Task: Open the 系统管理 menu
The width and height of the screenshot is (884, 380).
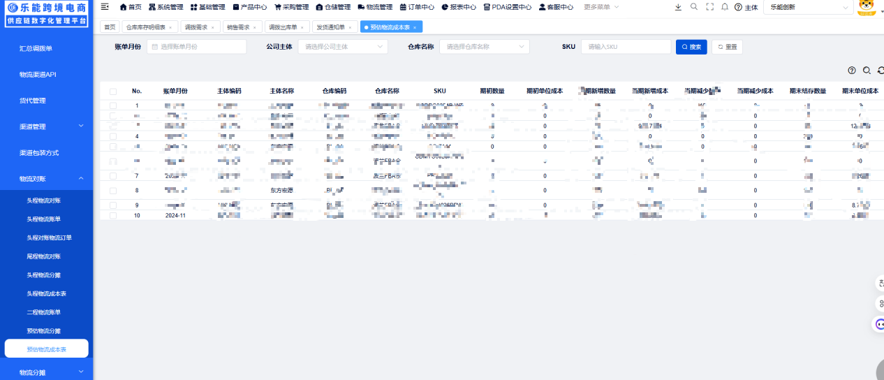Action: (166, 7)
